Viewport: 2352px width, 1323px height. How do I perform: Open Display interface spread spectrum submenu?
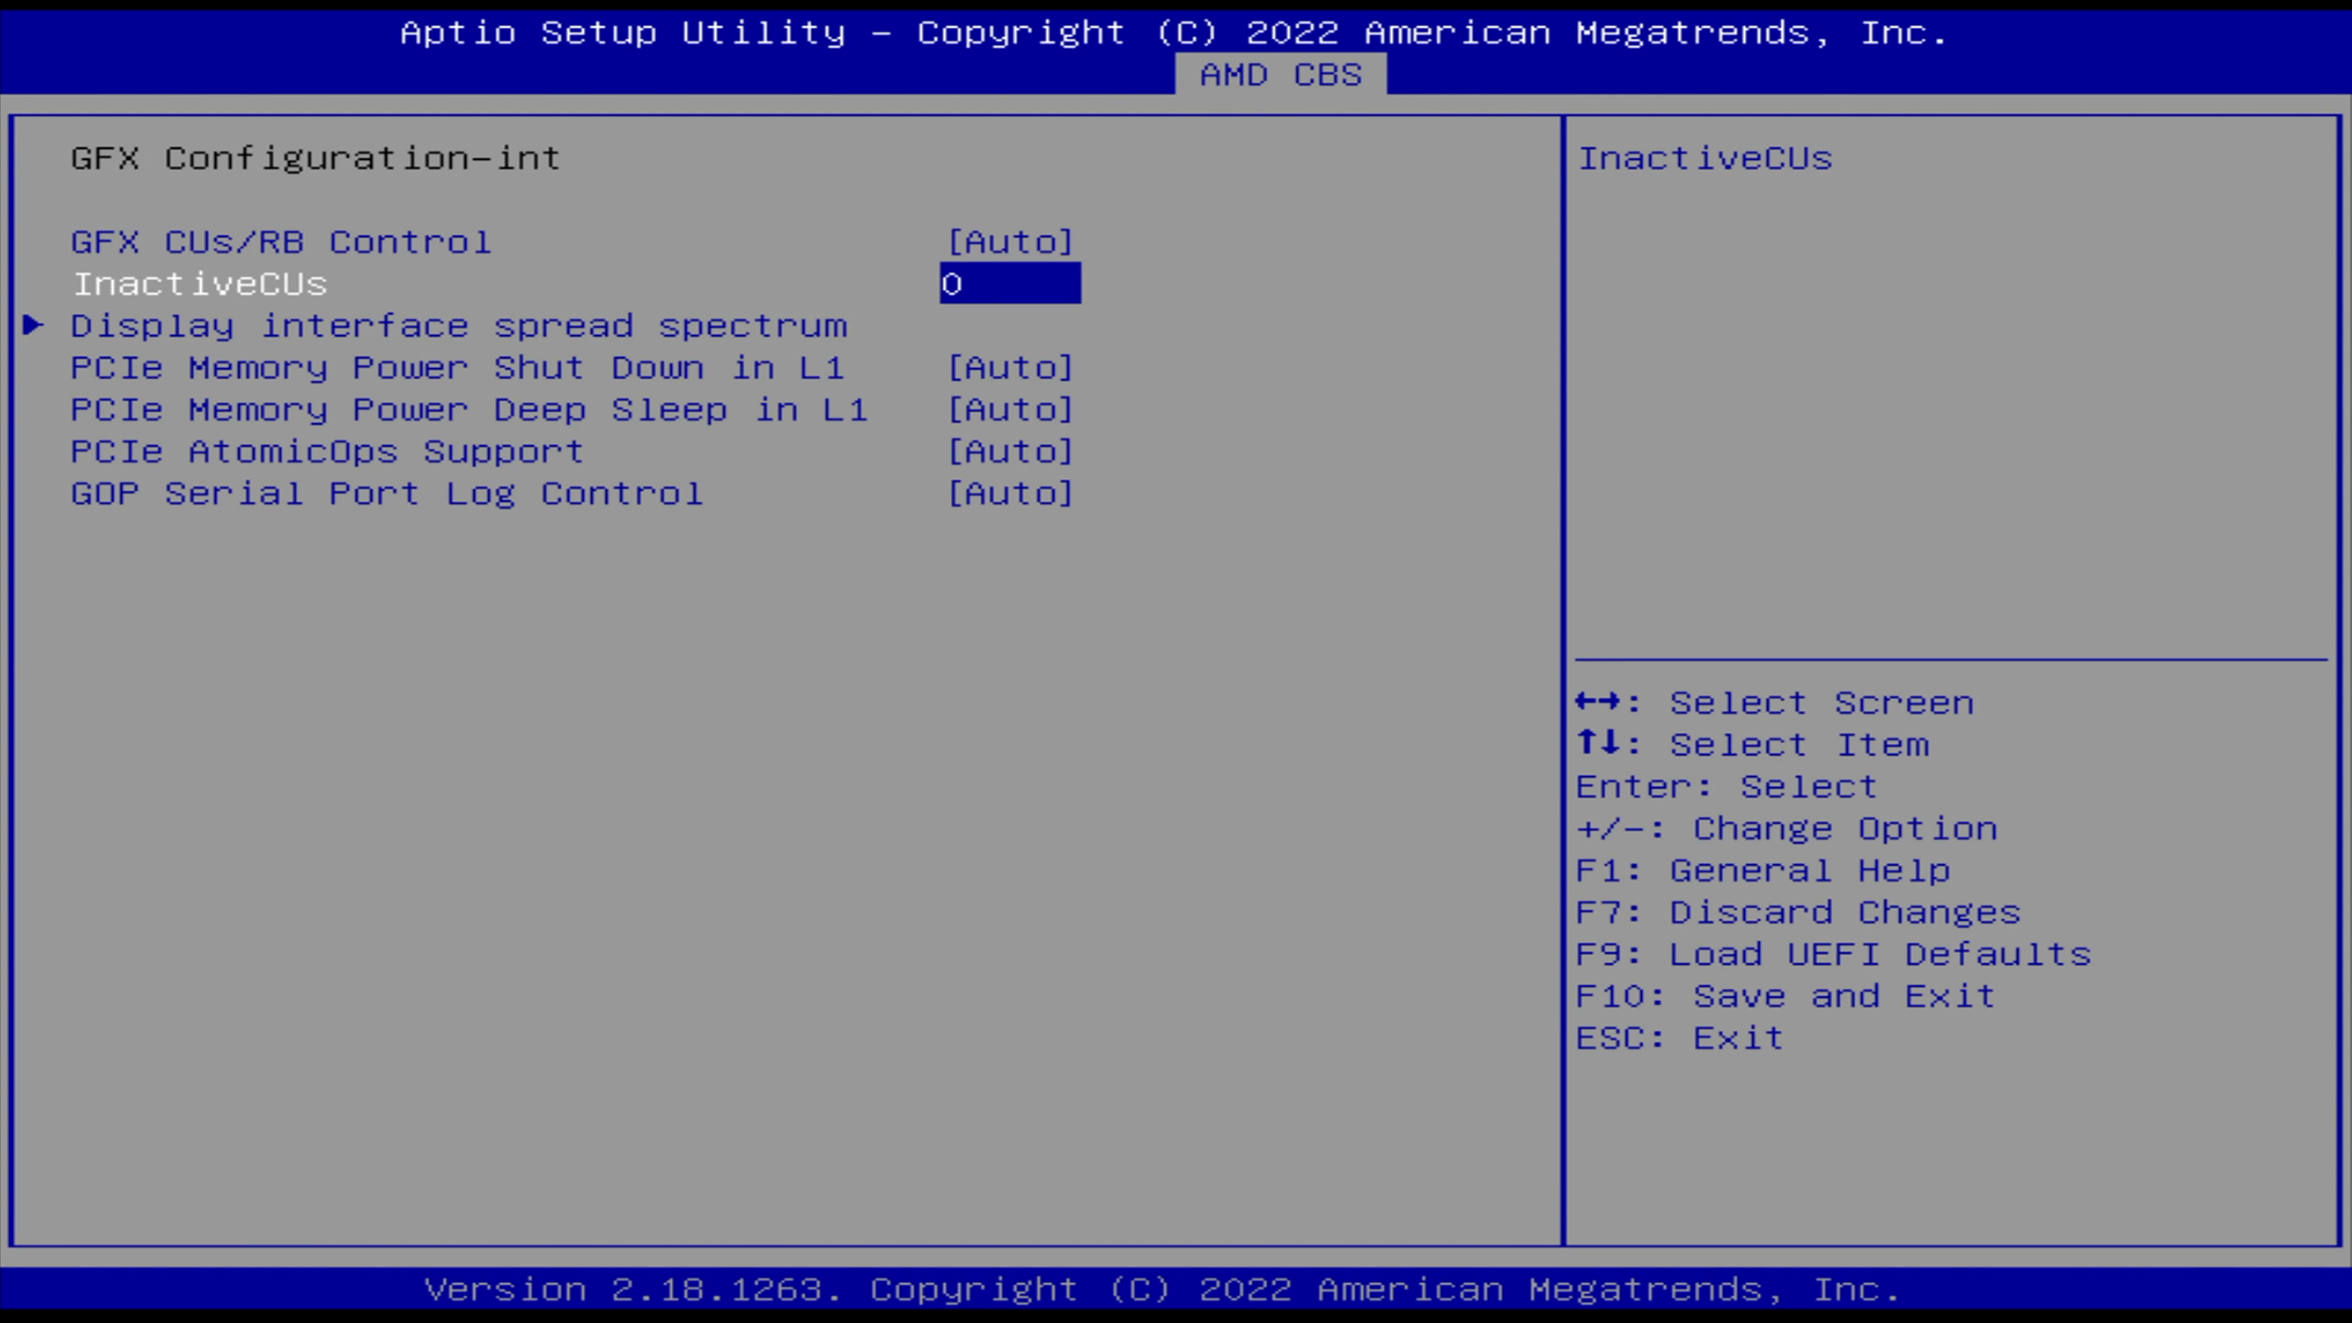click(x=459, y=326)
